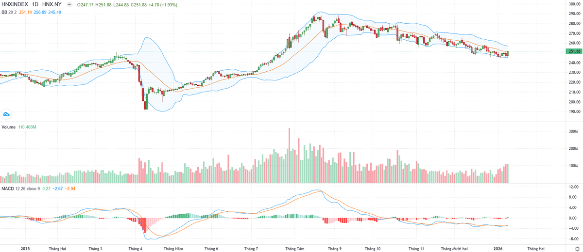
Task: Click the 300.00 price axis label
Action: (x=575, y=4)
